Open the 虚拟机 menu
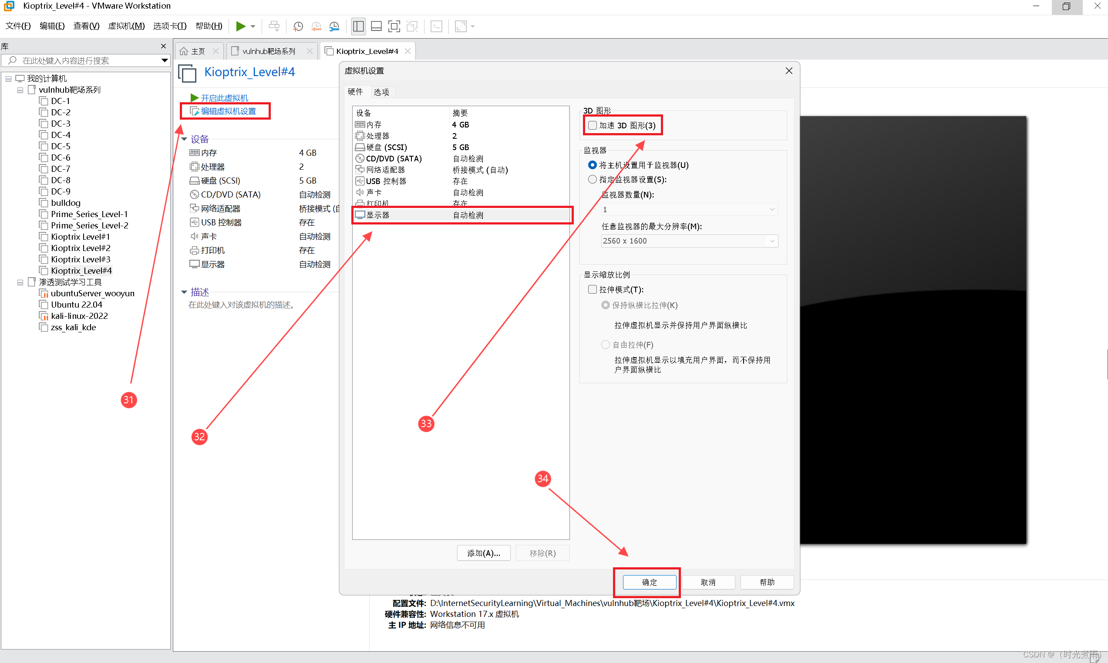This screenshot has height=663, width=1108. coord(127,26)
